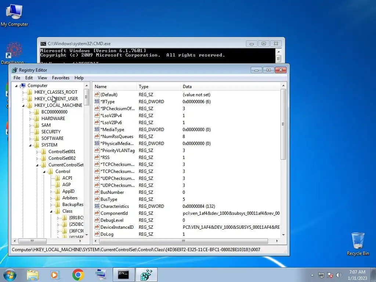This screenshot has width=376, height=282.
Task: Click the Windows Start orb
Action: click(10, 275)
